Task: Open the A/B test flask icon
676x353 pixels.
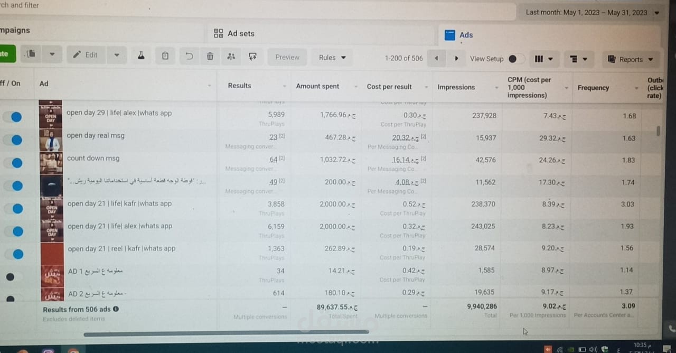Action: pos(141,55)
